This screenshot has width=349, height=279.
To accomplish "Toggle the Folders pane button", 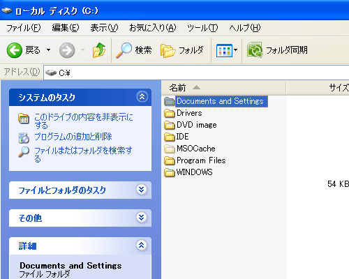I will click(x=182, y=50).
